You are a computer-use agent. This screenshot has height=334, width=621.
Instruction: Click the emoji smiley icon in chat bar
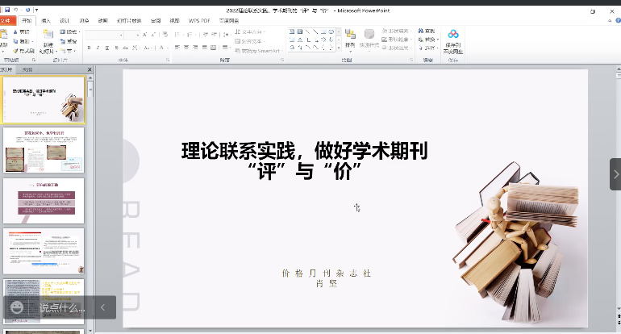[x=16, y=307]
